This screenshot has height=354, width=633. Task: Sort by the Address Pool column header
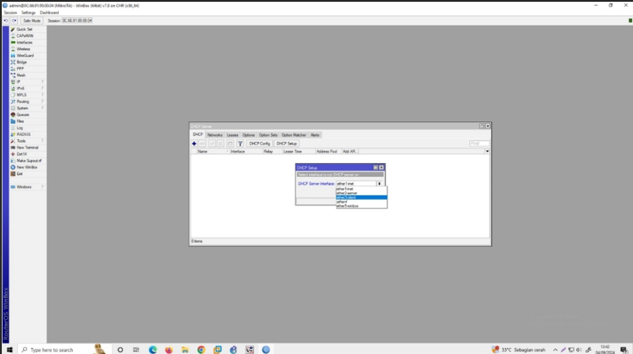coord(328,152)
